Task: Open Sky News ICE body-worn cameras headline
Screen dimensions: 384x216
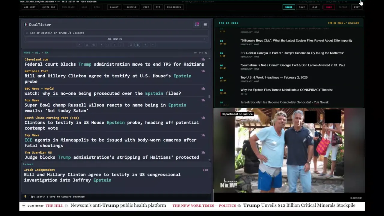Action: pos(110,142)
